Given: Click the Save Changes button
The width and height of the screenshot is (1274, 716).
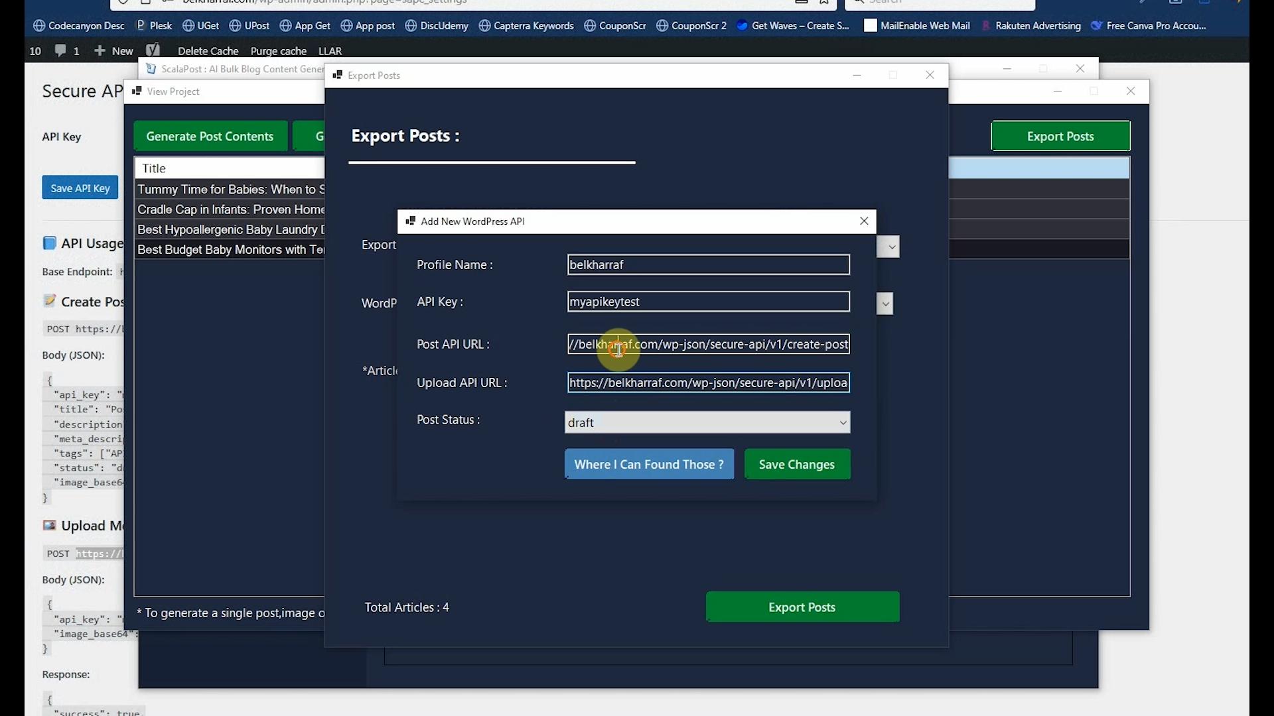Looking at the screenshot, I should (x=796, y=464).
